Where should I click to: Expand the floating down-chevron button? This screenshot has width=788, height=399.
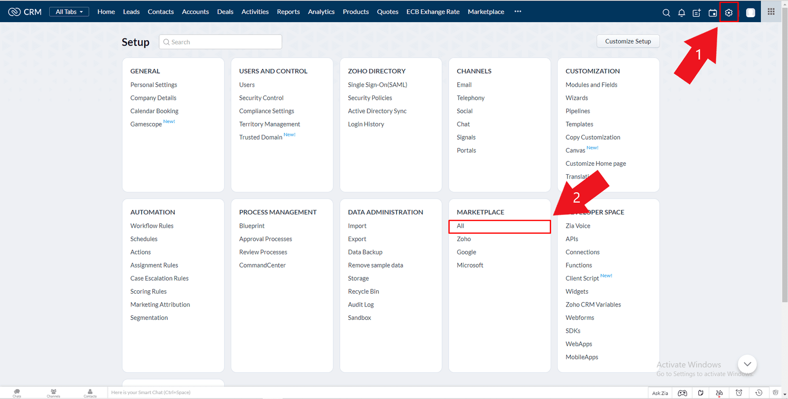[x=747, y=364]
